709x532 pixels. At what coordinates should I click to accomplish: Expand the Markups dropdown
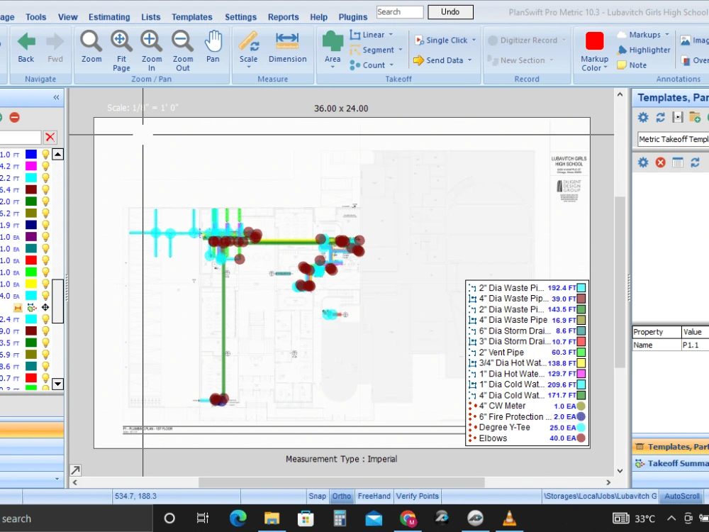click(x=667, y=34)
